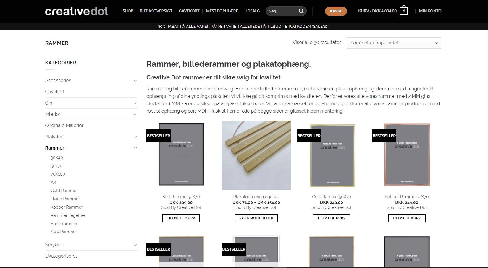Click VÆLG MULIGHEDER for Plakatophæng
The height and width of the screenshot is (268, 488).
pyautogui.click(x=256, y=218)
